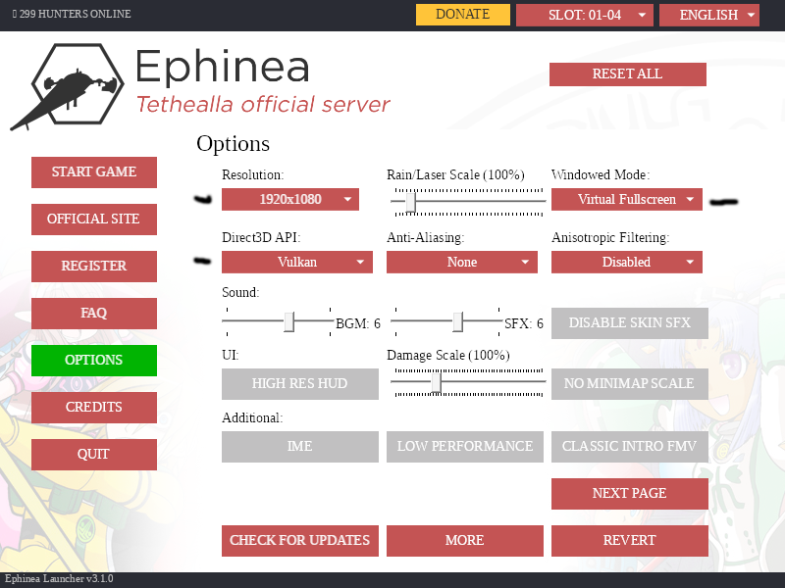785x588 pixels.
Task: Click the 'Ephinea' title text
Action: click(223, 67)
